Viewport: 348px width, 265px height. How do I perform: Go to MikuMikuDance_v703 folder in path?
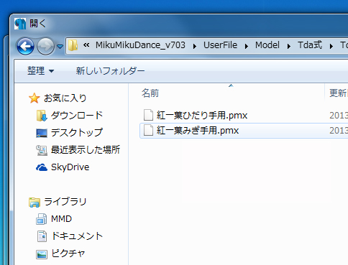coord(140,45)
